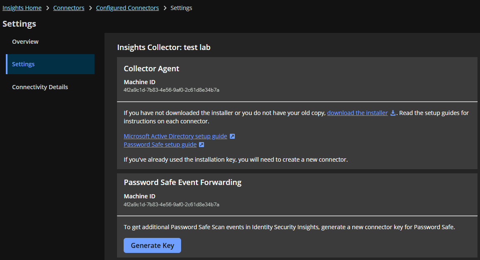This screenshot has width=480, height=260.
Task: Click the Password Safe Event Forwarding title
Action: click(183, 182)
